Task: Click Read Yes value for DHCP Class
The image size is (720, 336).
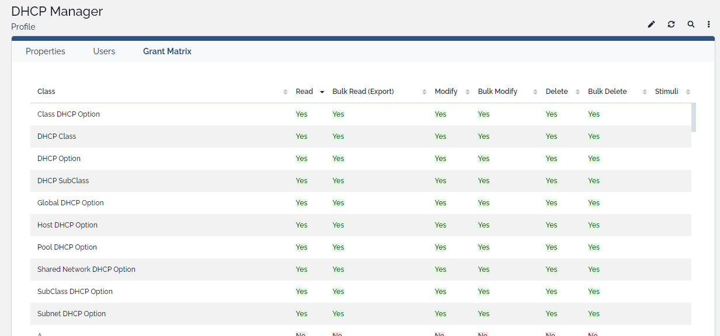Action: tap(301, 136)
